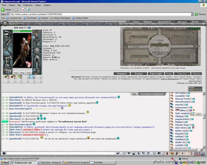Click the green scroll quick slot
The width and height of the screenshot is (207, 165).
[19, 77]
